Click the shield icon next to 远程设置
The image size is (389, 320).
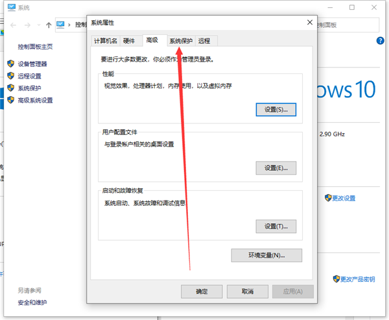point(10,75)
